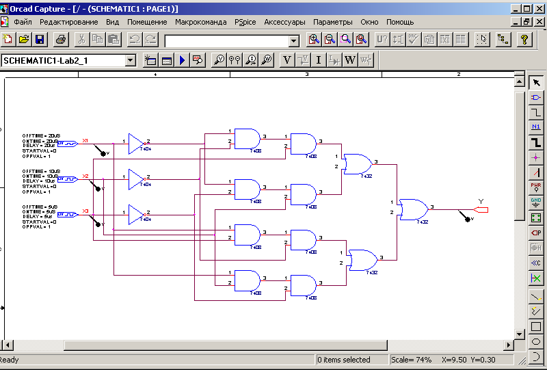Click inside the part search text field
The image size is (547, 370).
click(x=227, y=41)
